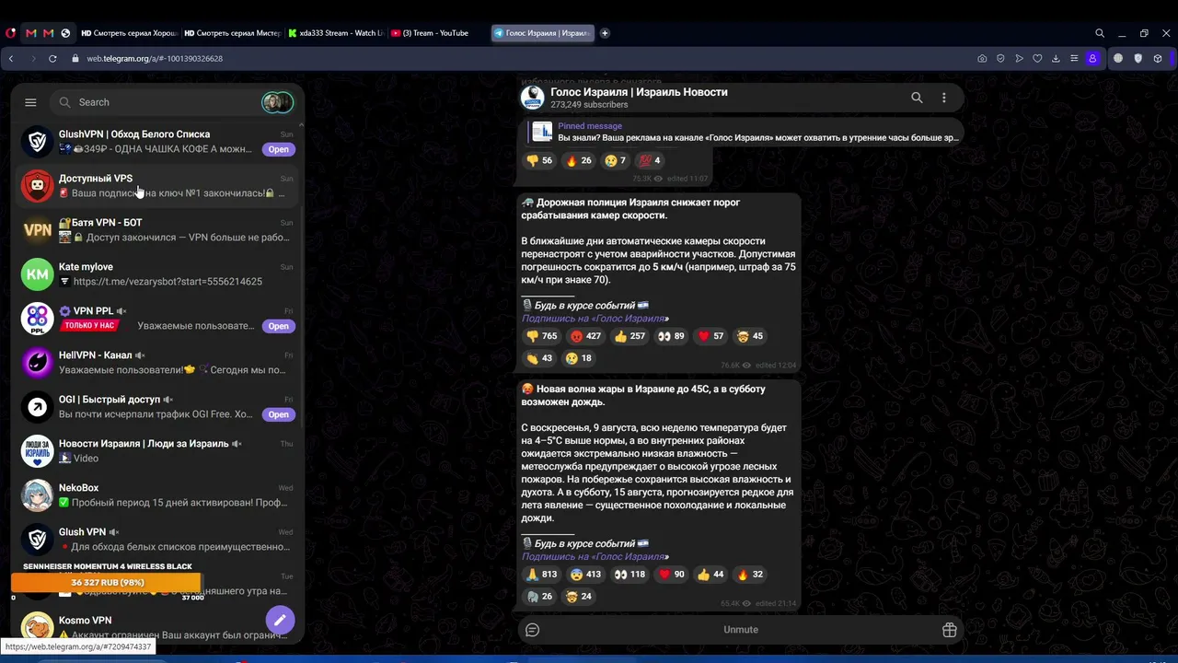The height and width of the screenshot is (663, 1178).
Task: Click Open button in the OGI row
Action: [x=278, y=414]
